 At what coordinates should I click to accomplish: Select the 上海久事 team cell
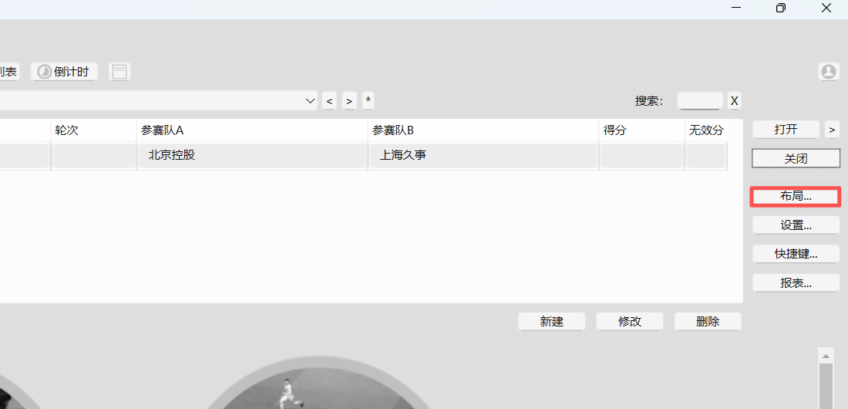click(x=483, y=155)
